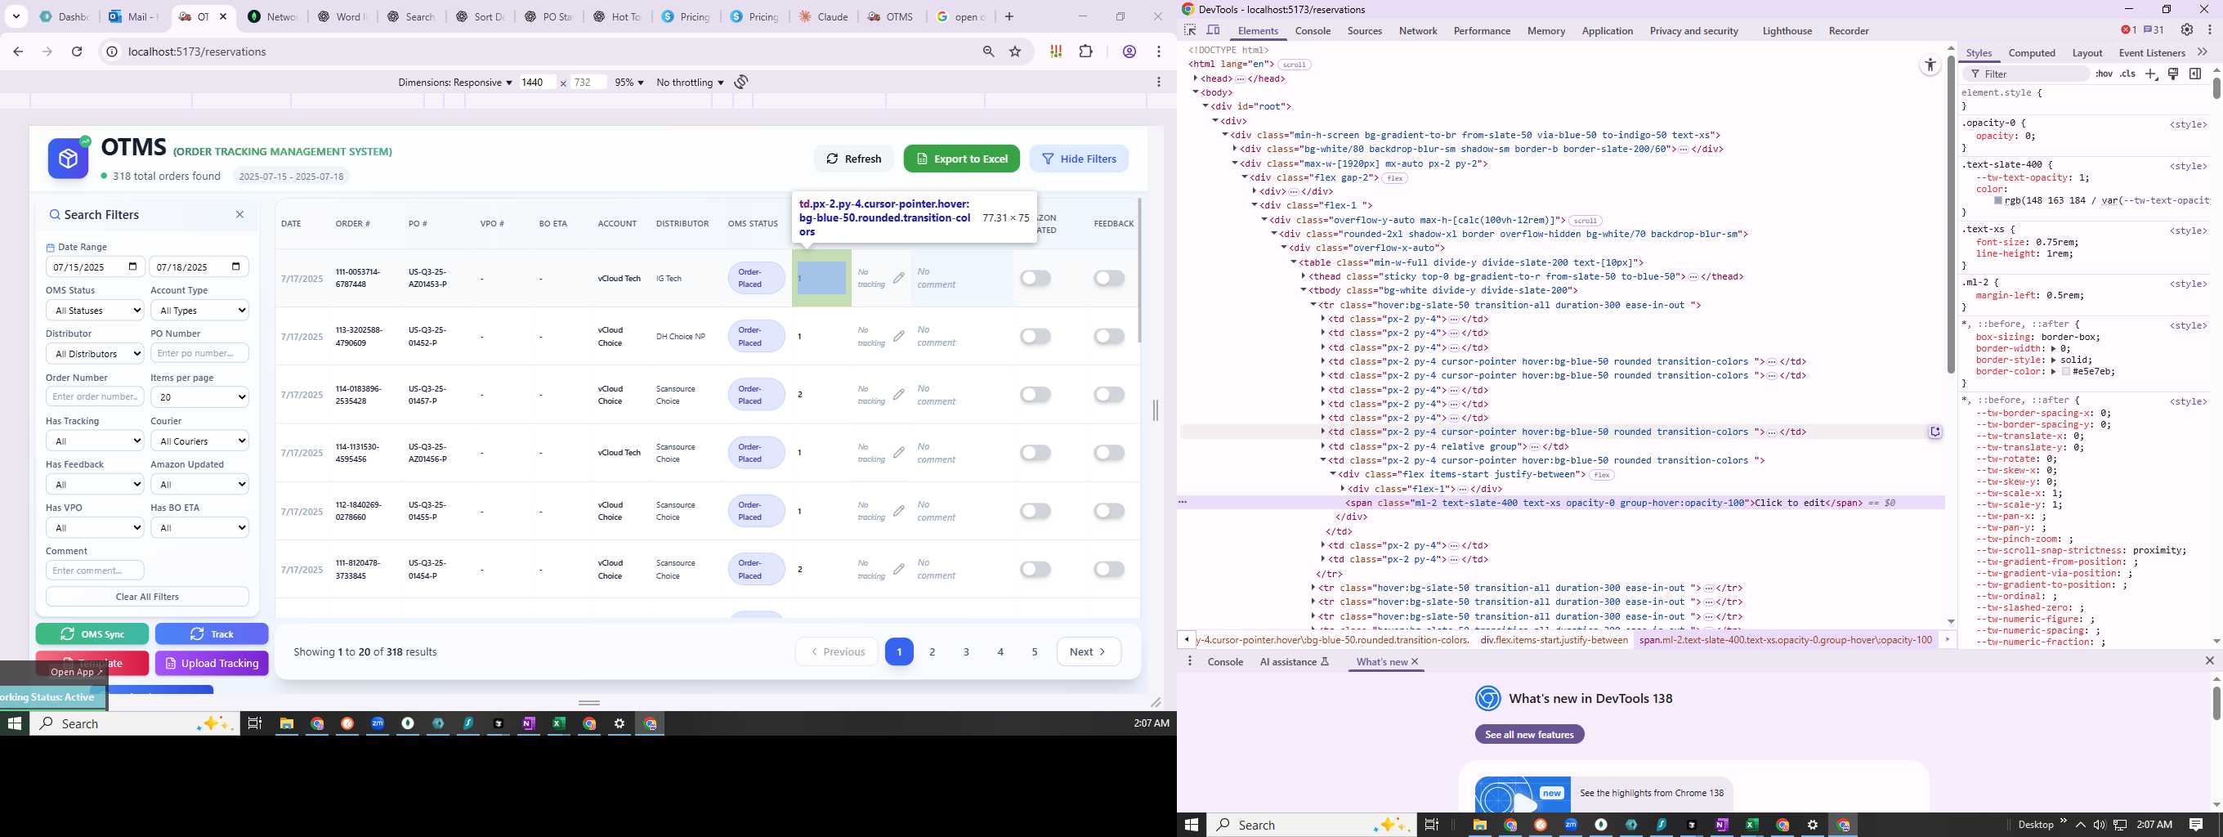Click the zoom magnifier icon in address bar
Viewport: 2223px width, 837px height.
click(989, 51)
